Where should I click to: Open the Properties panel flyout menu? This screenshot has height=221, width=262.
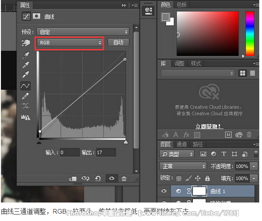point(134,5)
